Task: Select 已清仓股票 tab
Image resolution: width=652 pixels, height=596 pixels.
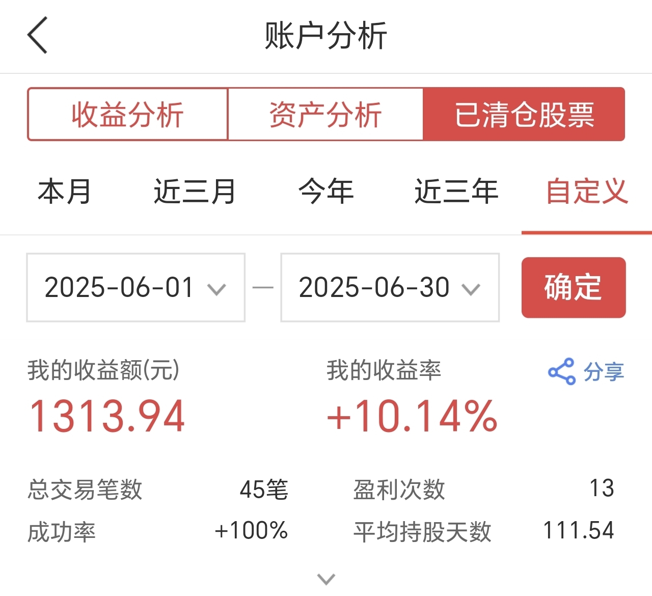Action: 524,114
